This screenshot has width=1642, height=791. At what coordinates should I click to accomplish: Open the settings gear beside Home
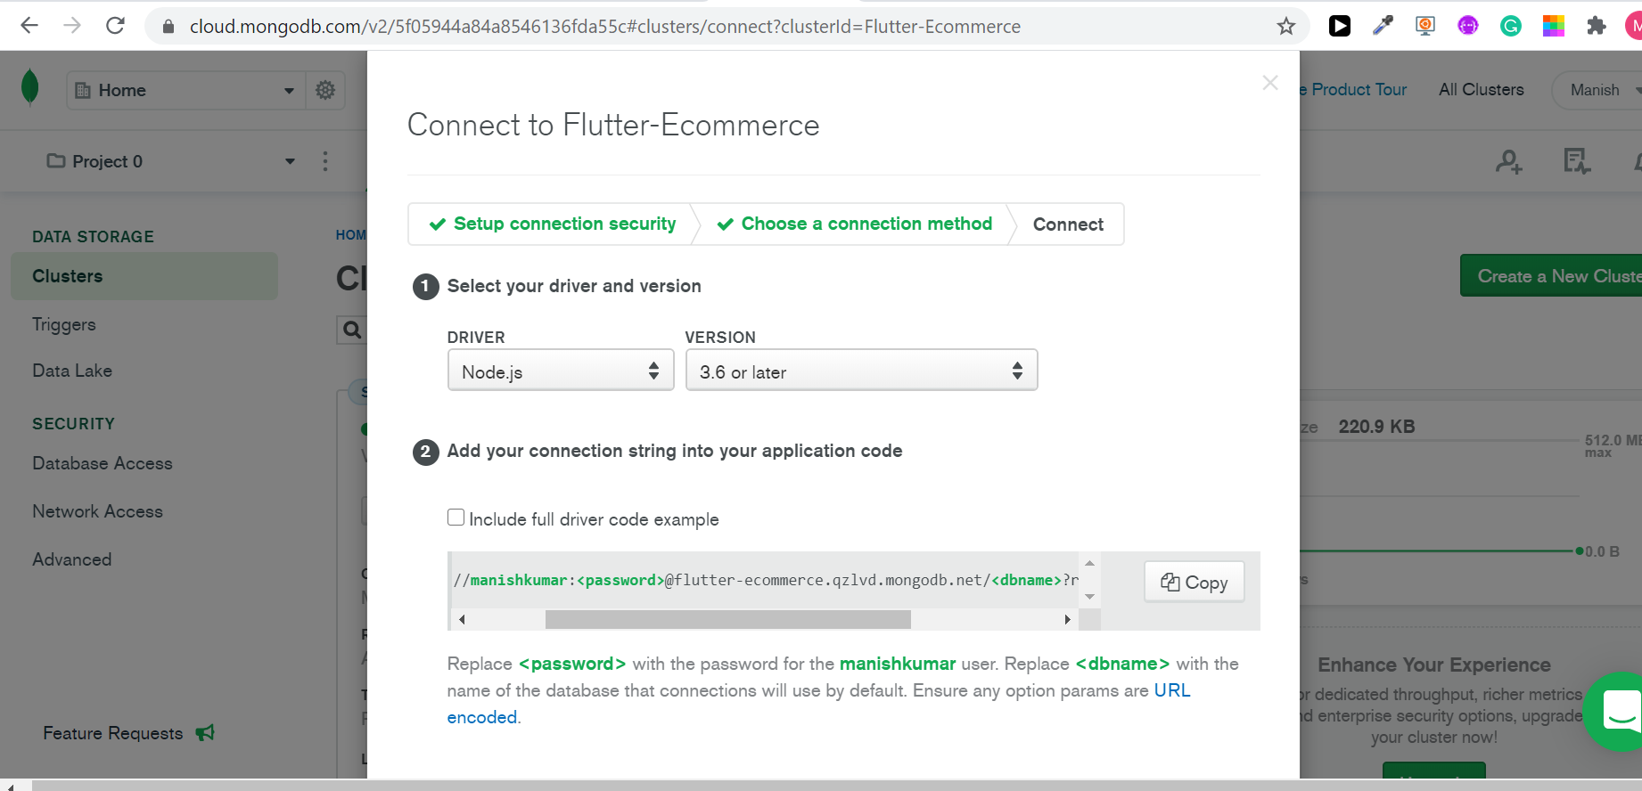click(324, 90)
